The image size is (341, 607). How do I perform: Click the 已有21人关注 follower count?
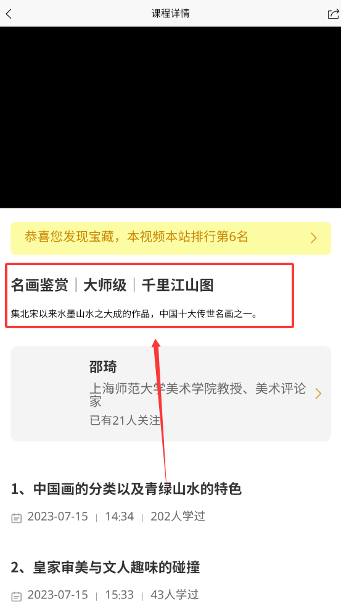(125, 420)
